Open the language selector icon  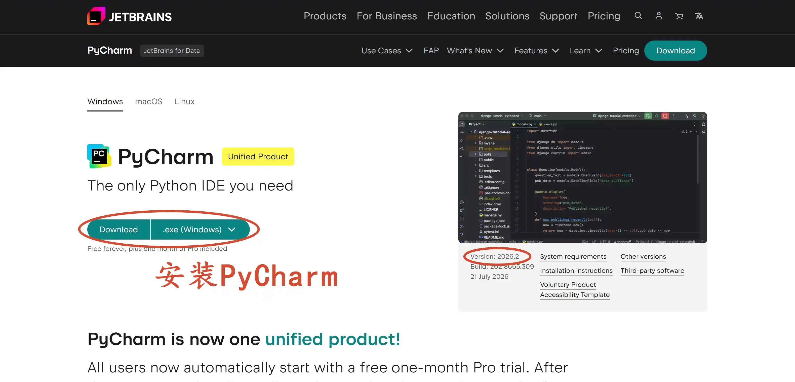coord(699,16)
